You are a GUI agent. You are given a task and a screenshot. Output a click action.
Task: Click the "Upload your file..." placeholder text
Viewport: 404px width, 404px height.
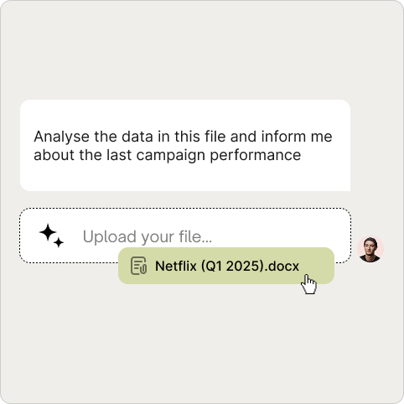(x=148, y=237)
